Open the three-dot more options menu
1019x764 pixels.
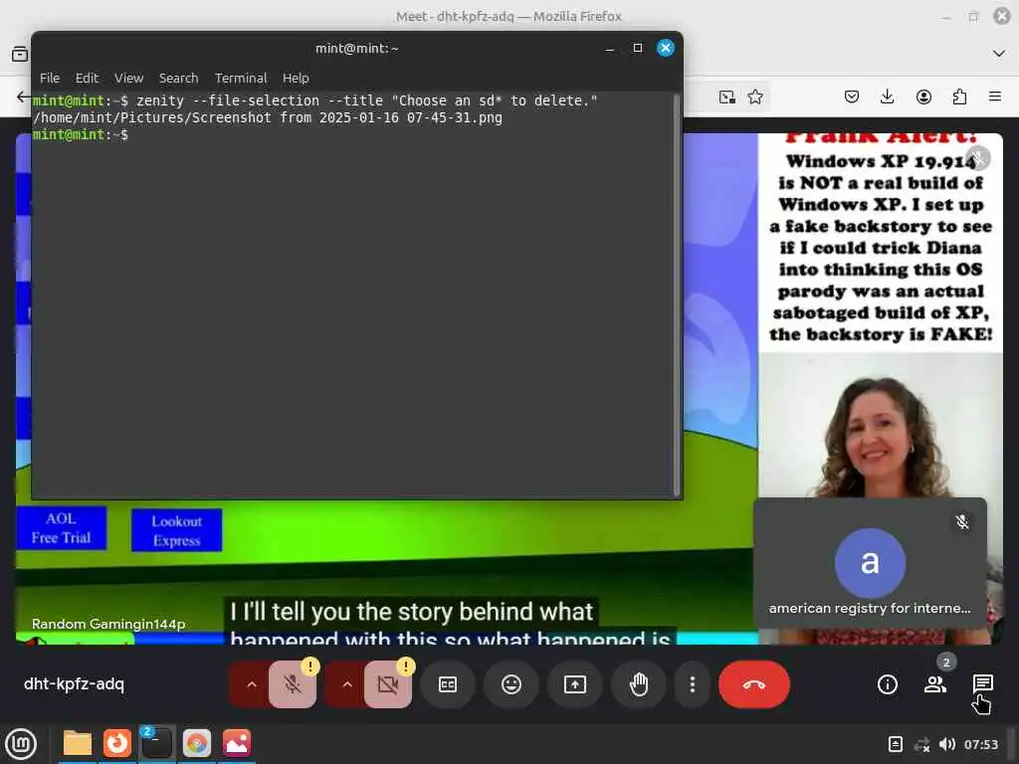tap(693, 684)
